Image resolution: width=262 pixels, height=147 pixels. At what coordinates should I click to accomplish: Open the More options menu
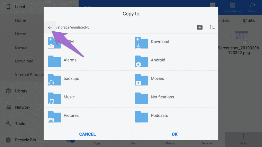[243, 139]
